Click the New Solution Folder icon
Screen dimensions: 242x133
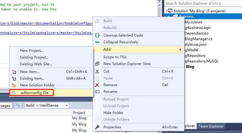(14, 85)
